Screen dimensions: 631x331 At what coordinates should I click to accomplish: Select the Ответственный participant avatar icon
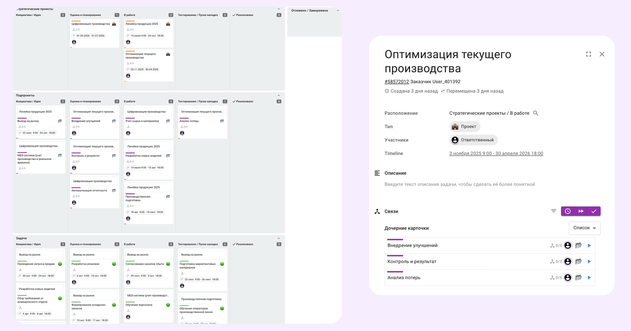coord(455,140)
